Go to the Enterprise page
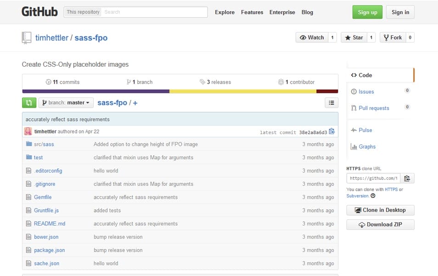This screenshot has height=276, width=438. pos(282,12)
